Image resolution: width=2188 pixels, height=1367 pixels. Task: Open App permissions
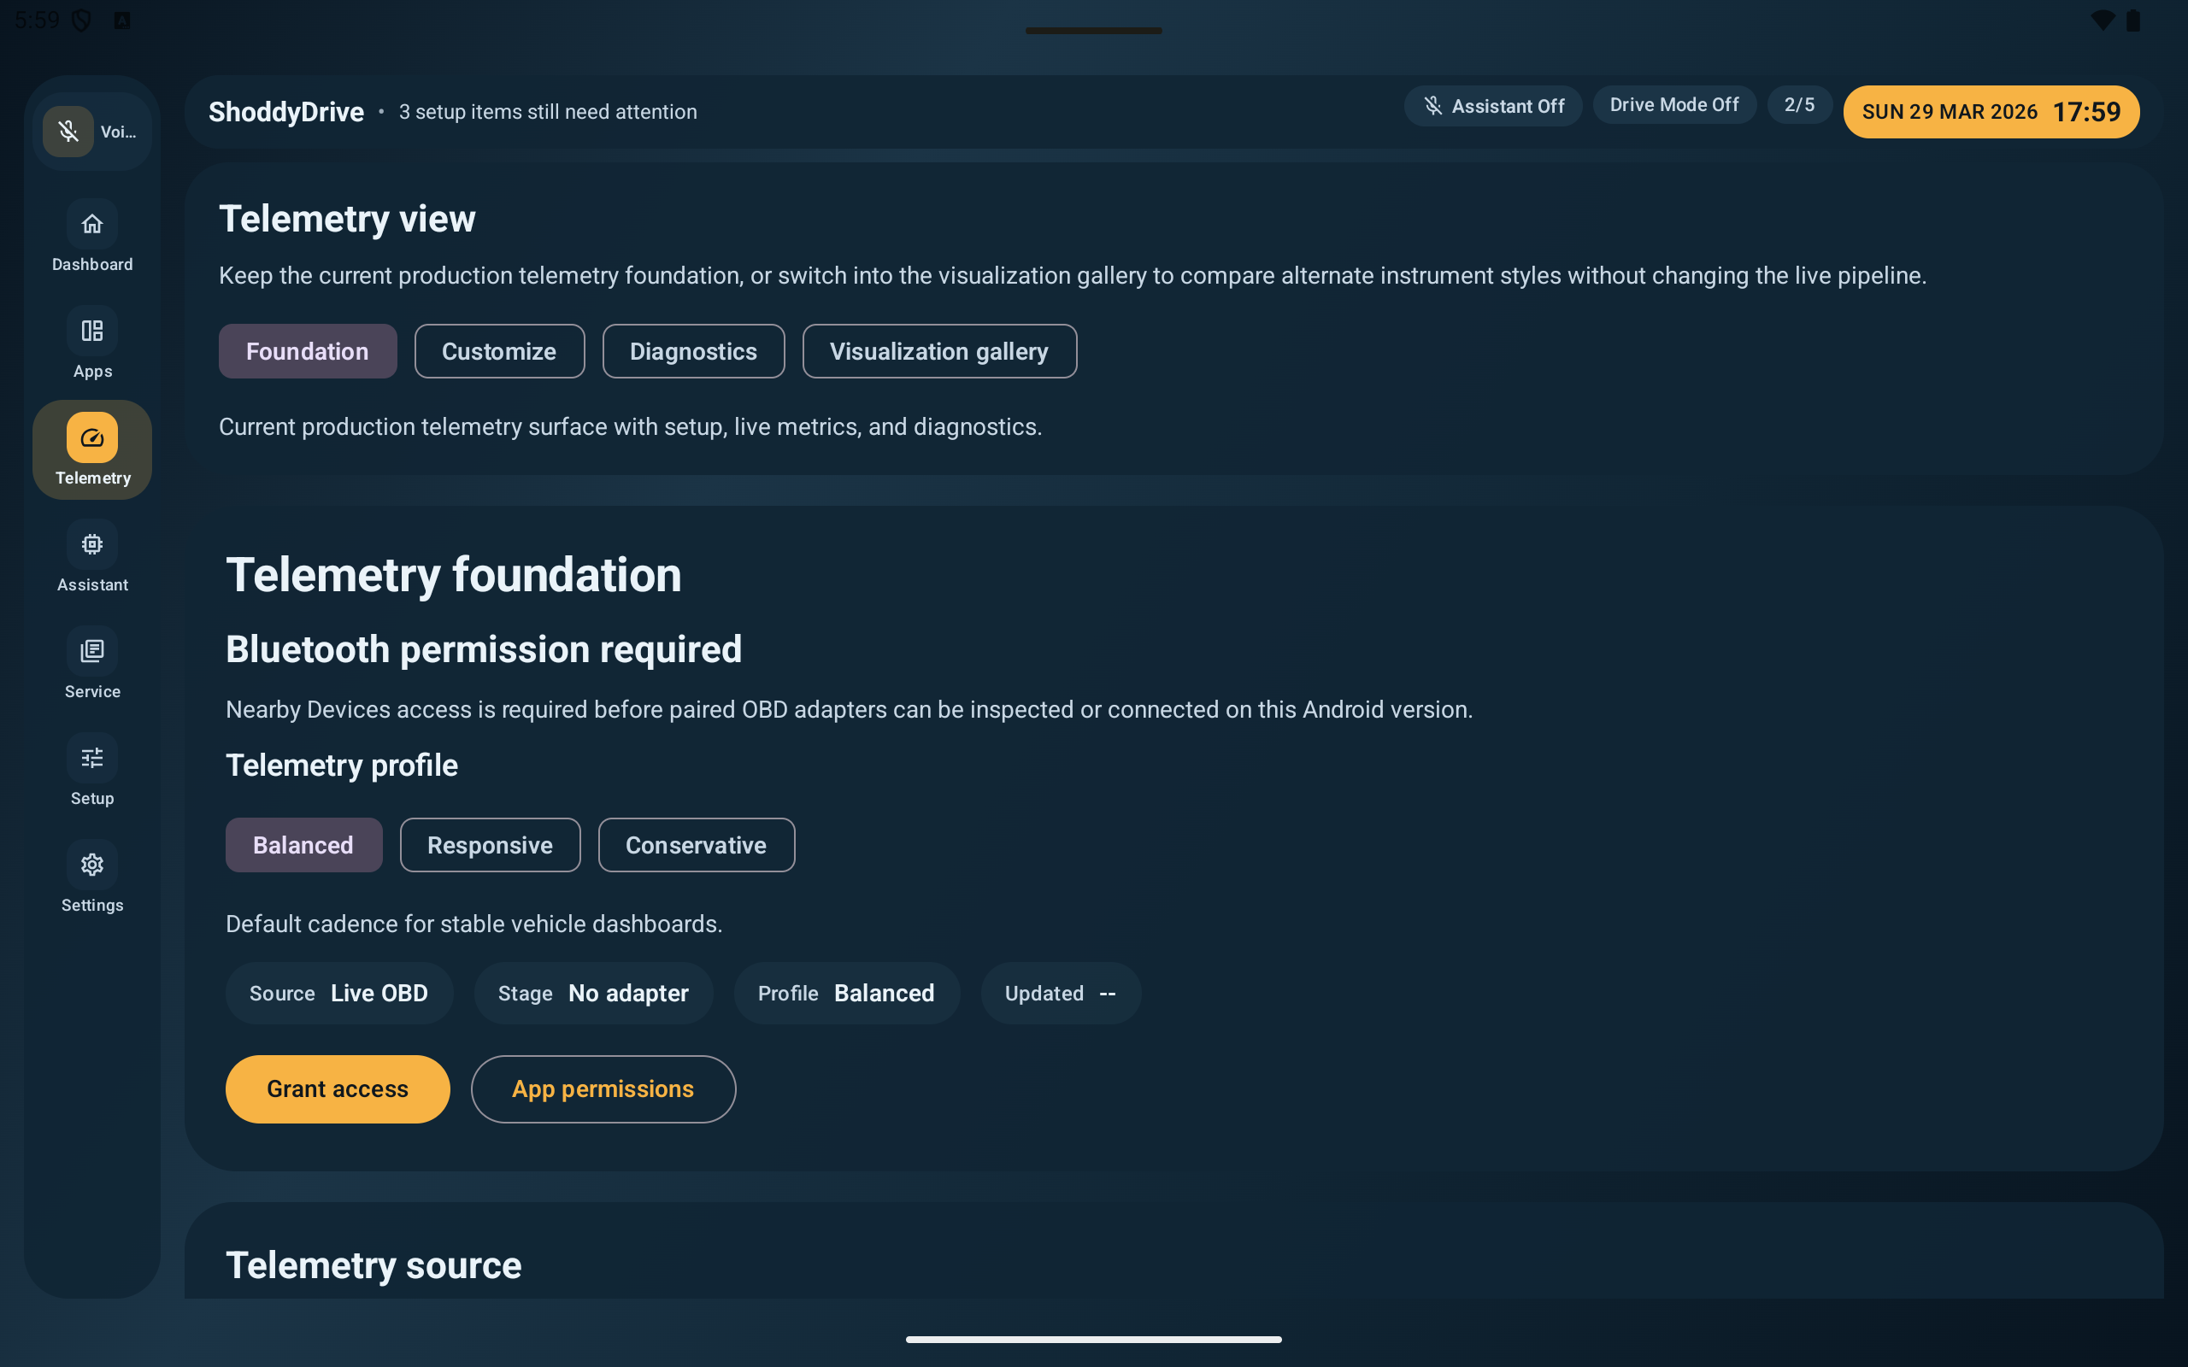pyautogui.click(x=603, y=1089)
